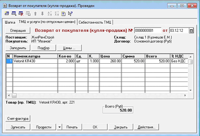Click the Печать button

coord(72,127)
